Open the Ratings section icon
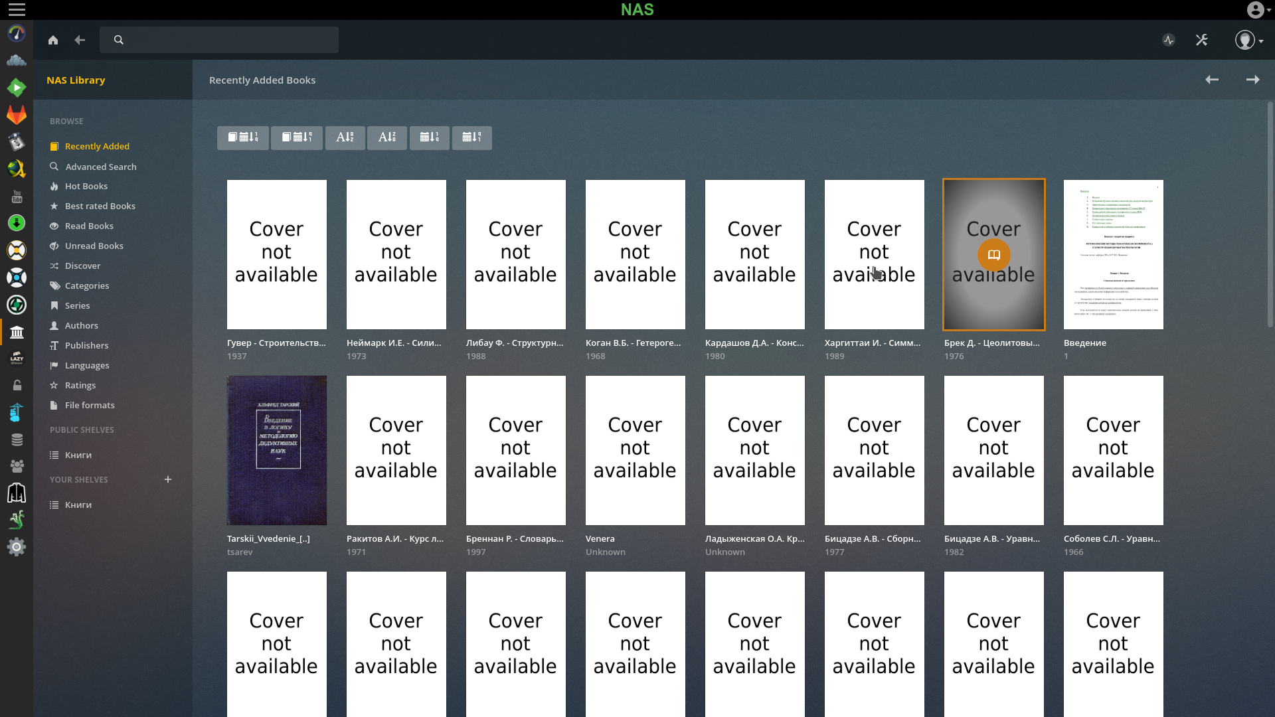The image size is (1275, 717). click(x=54, y=385)
